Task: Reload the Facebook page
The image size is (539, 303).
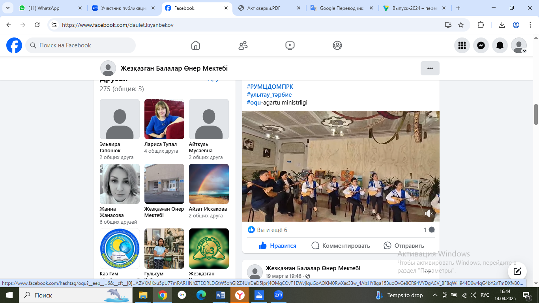Action: coord(37,25)
